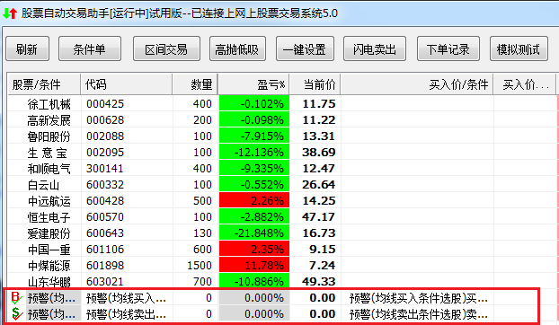Click stock code 300141
Image resolution: width=559 pixels, height=325 pixels.
[105, 169]
